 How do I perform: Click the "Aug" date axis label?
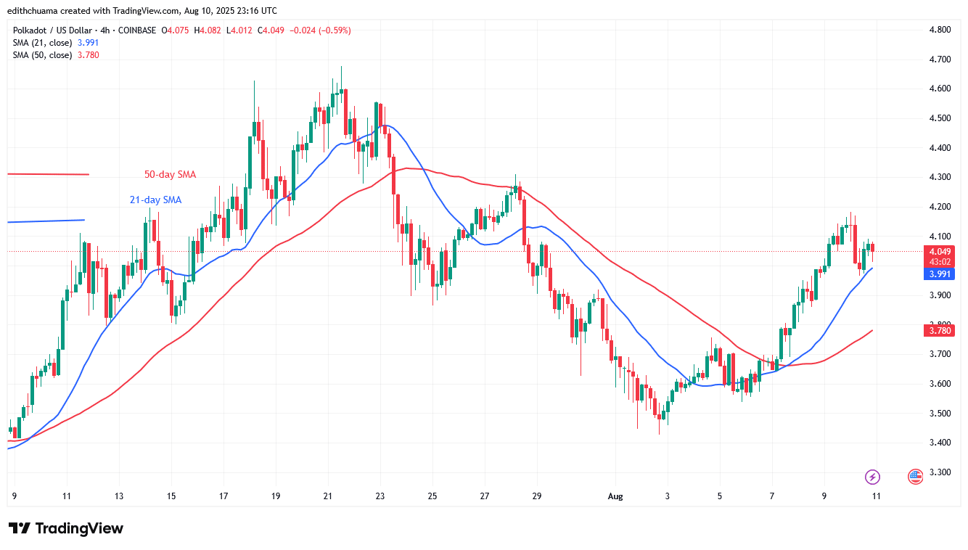[x=615, y=496]
